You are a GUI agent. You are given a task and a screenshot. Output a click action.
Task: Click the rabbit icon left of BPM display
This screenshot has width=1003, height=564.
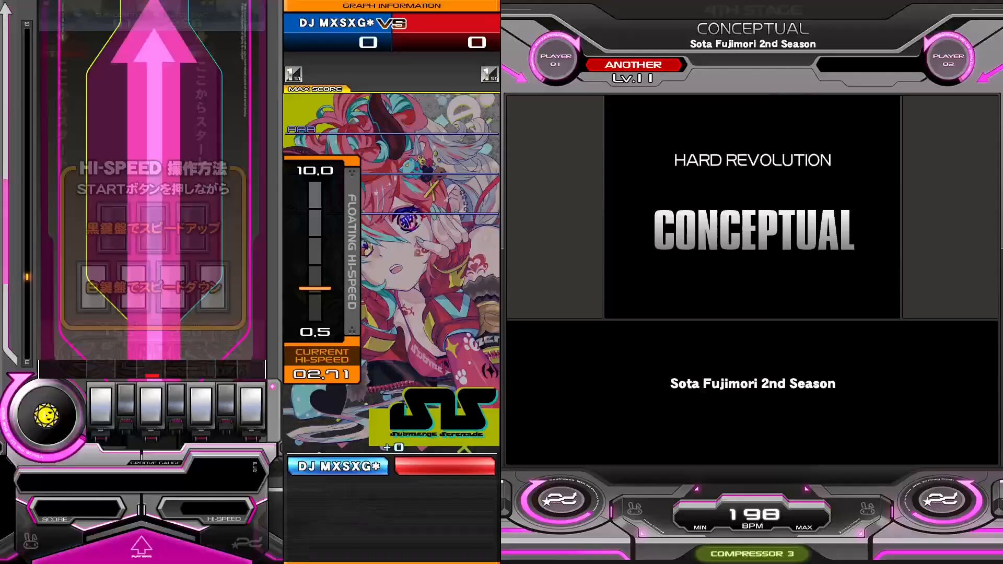tap(635, 508)
